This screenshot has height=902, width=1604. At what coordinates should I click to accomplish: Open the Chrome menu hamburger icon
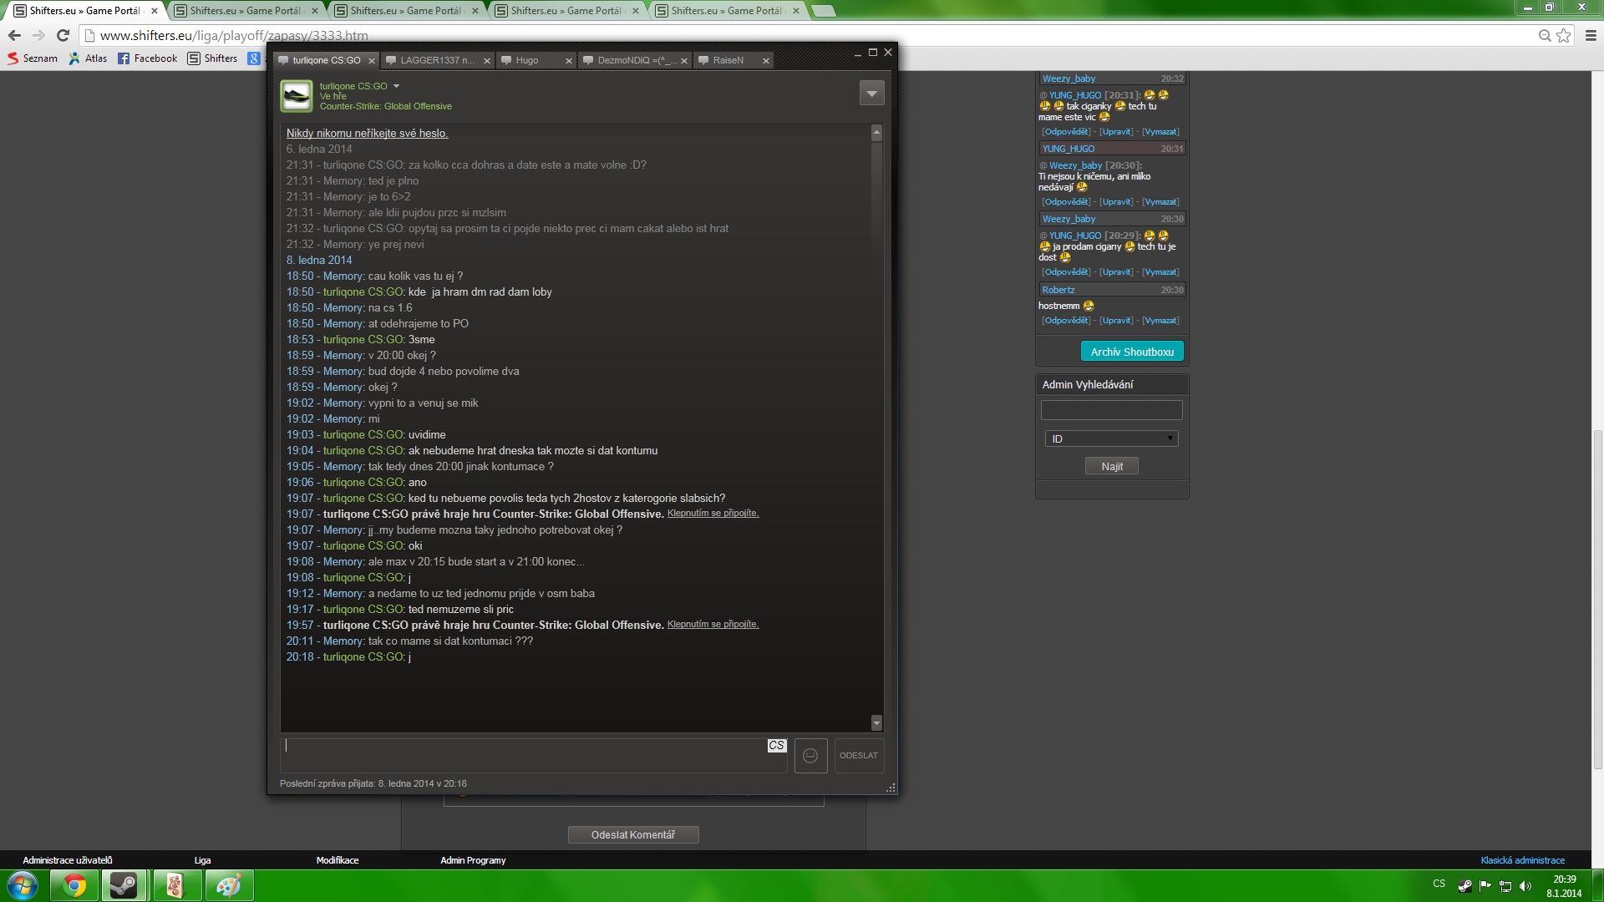(1591, 35)
